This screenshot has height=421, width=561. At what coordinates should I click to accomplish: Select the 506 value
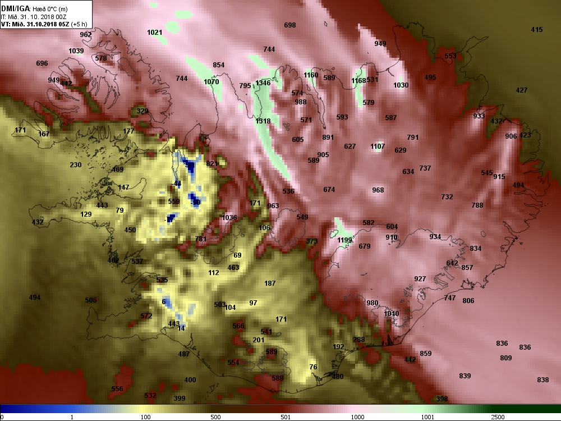[x=90, y=300]
